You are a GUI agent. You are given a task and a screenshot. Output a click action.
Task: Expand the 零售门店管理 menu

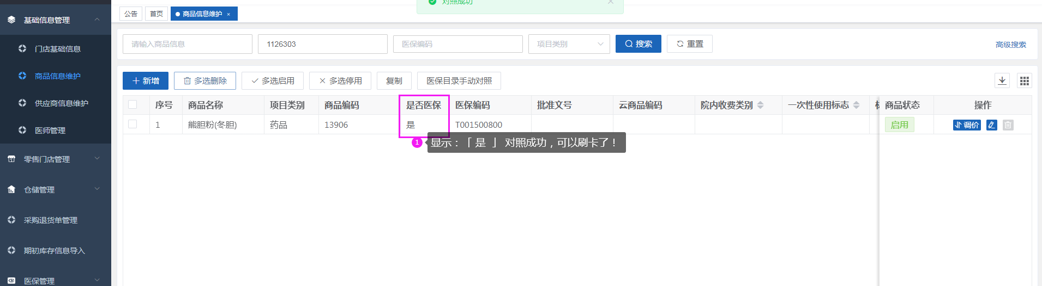55,159
